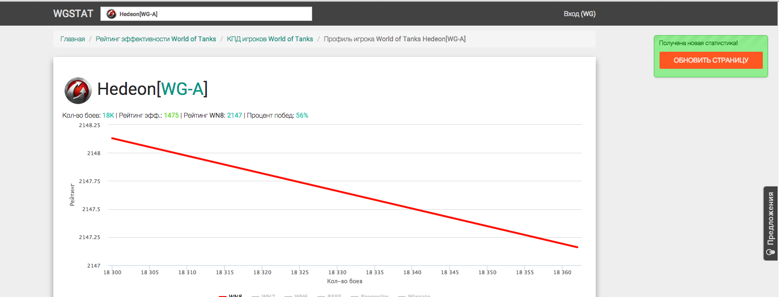Click the WG-A clan tag link
This screenshot has width=779, height=297.
point(183,89)
